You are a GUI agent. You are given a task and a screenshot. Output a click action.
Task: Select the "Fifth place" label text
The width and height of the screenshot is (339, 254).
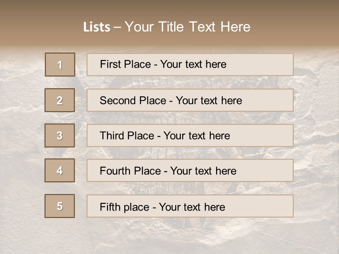pos(124,207)
